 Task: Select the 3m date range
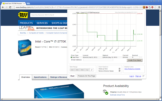point(77,70)
